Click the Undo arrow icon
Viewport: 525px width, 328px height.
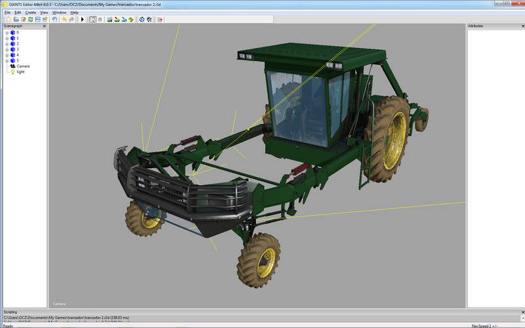(x=64, y=20)
